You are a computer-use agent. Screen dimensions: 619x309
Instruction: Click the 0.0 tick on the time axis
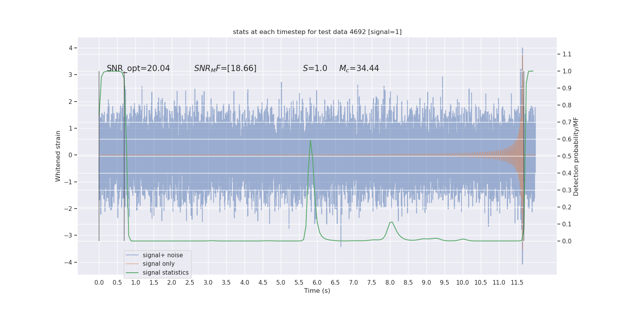[99, 282]
